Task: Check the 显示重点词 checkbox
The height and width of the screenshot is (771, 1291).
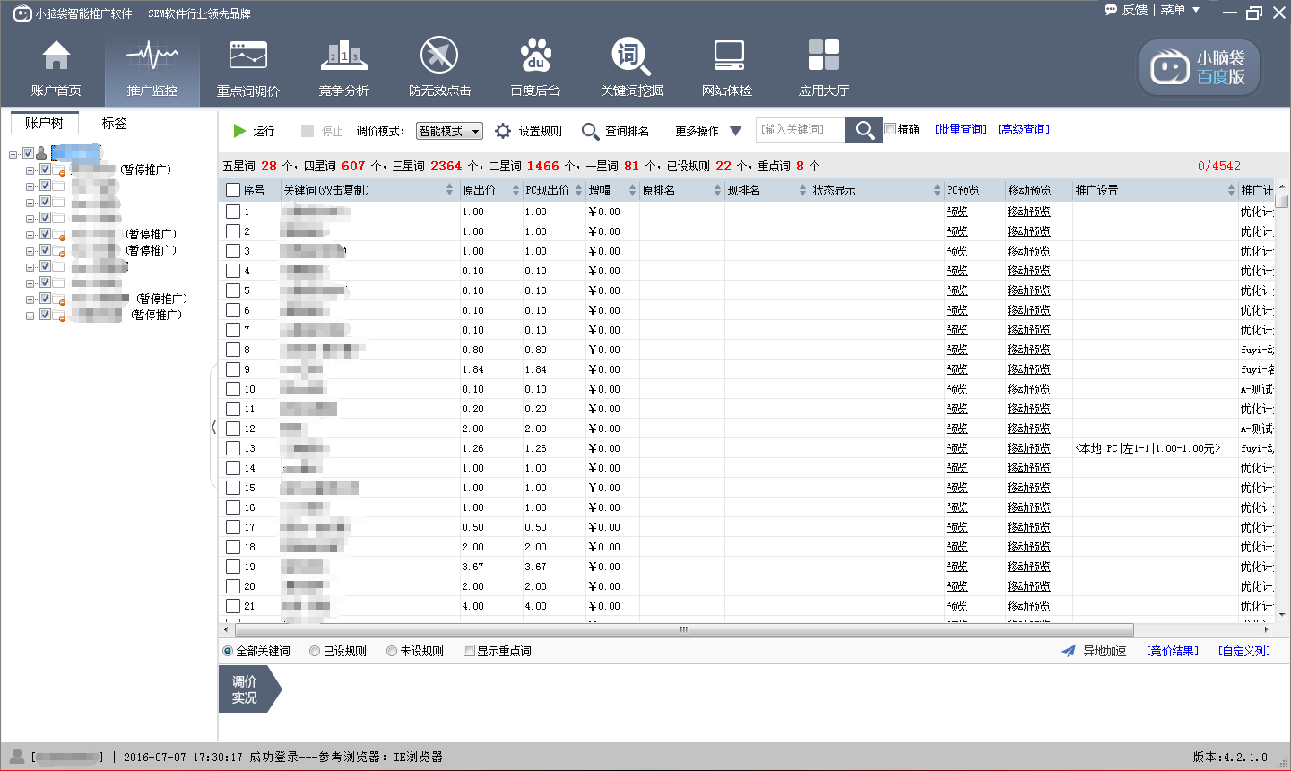Action: click(469, 651)
